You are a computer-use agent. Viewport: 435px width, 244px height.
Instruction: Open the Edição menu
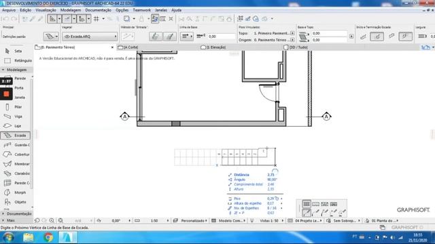pyautogui.click(x=26, y=10)
